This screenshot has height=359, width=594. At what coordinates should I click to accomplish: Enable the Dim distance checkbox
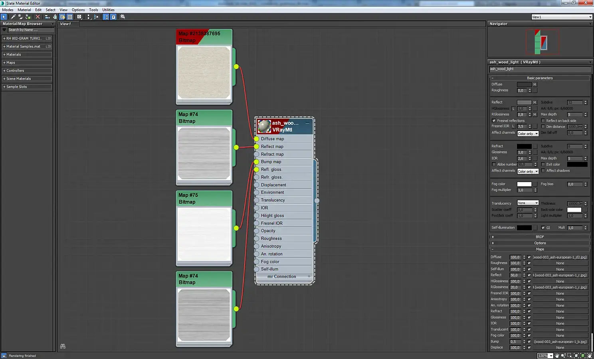(x=543, y=127)
